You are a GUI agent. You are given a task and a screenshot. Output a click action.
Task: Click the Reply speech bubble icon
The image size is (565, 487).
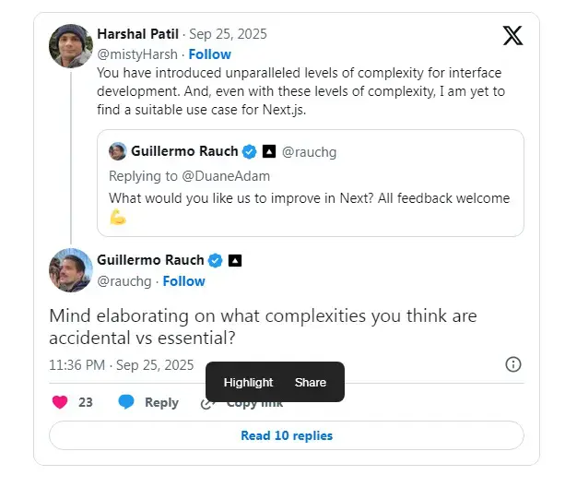(x=126, y=402)
